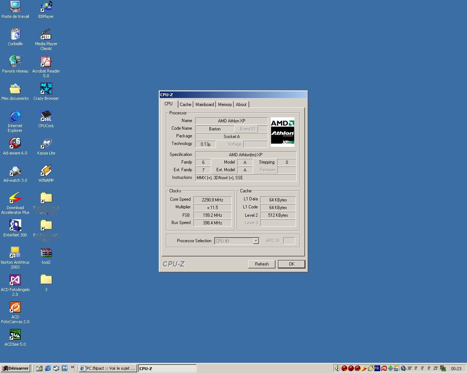Select the CPUCooL shortcut
The height and width of the screenshot is (373, 467).
coord(46,119)
